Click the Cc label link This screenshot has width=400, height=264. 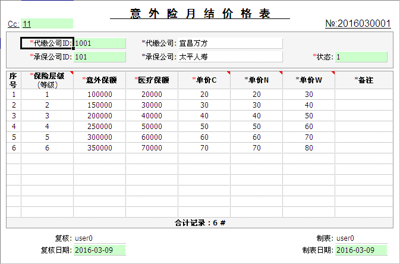[13, 24]
